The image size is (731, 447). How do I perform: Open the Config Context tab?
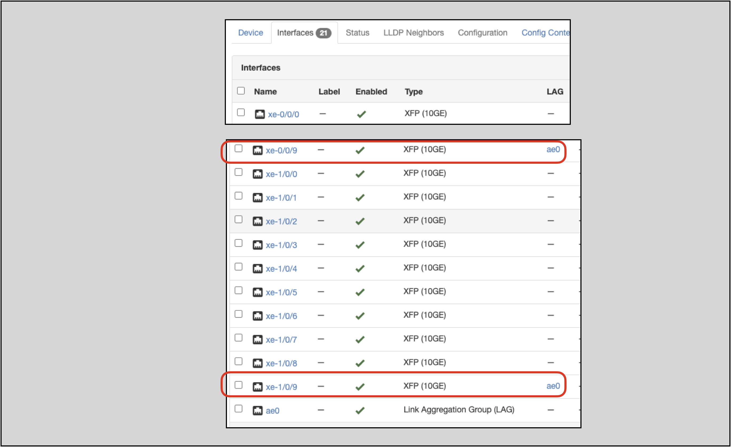point(545,33)
